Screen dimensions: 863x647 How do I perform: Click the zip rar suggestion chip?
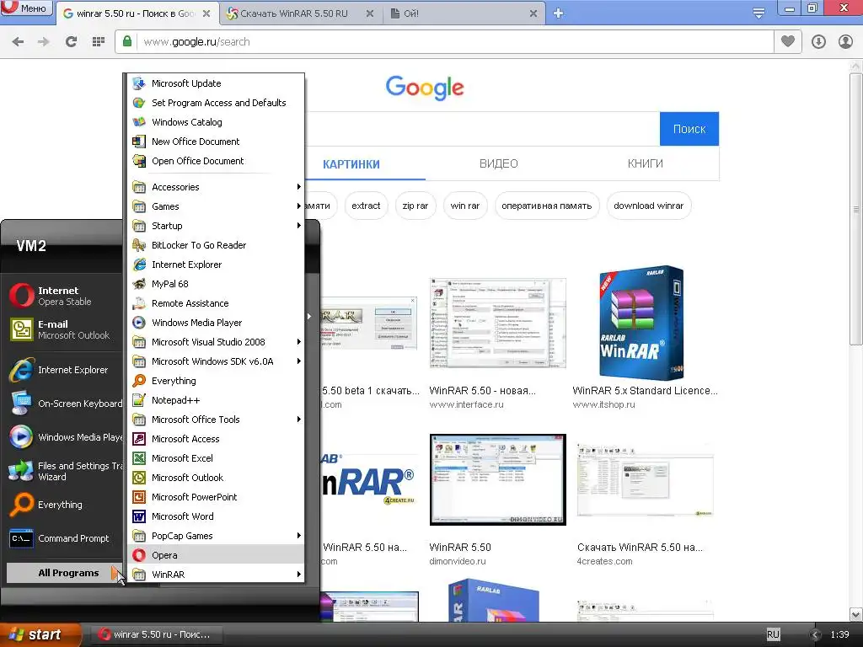(x=415, y=206)
